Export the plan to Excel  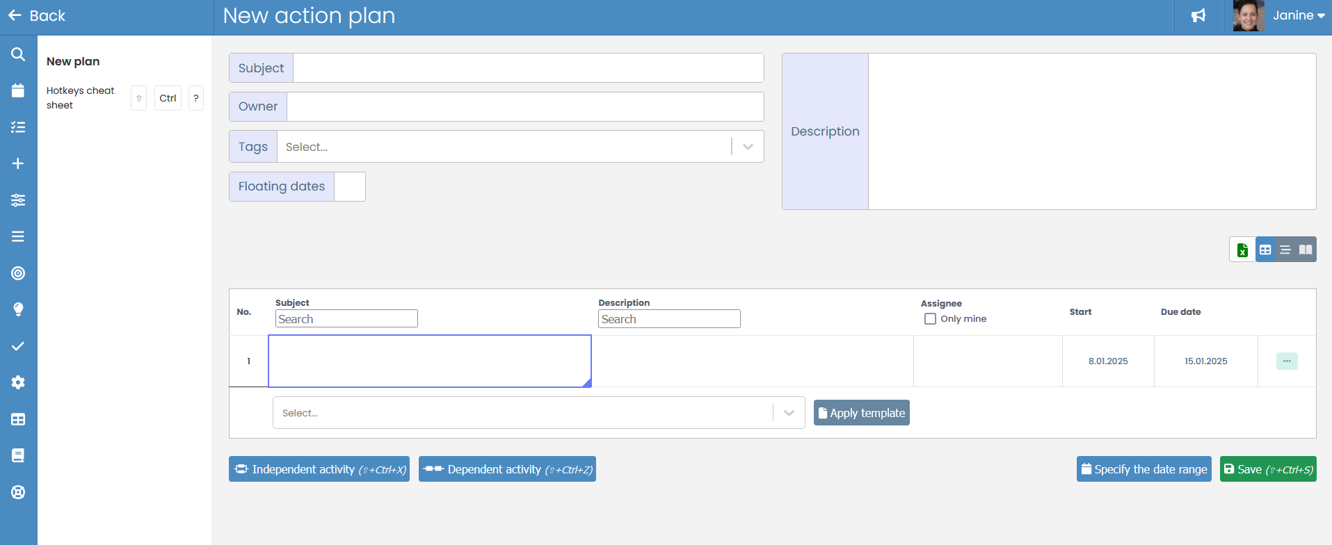click(x=1242, y=250)
